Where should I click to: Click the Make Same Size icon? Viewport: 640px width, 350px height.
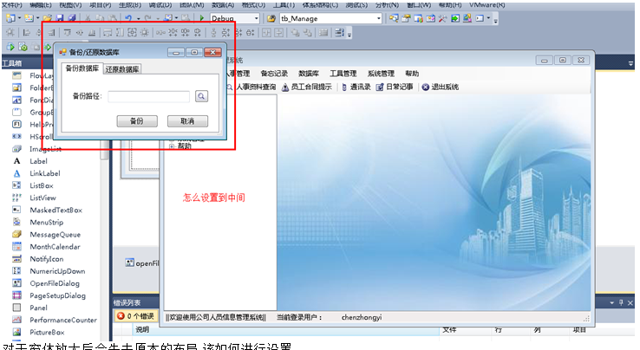point(132,33)
